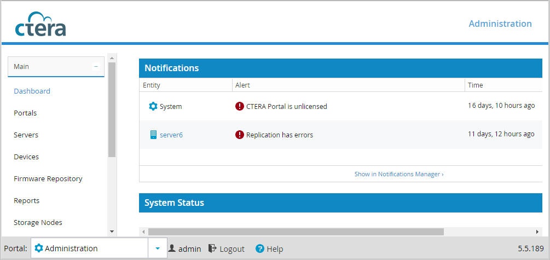Sort by the Entity column header
The width and height of the screenshot is (550, 260).
coord(186,85)
